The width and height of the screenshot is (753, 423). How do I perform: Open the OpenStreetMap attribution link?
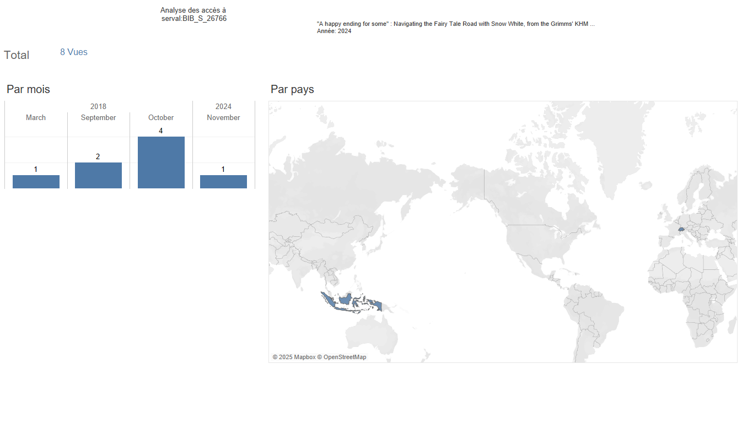[342, 357]
